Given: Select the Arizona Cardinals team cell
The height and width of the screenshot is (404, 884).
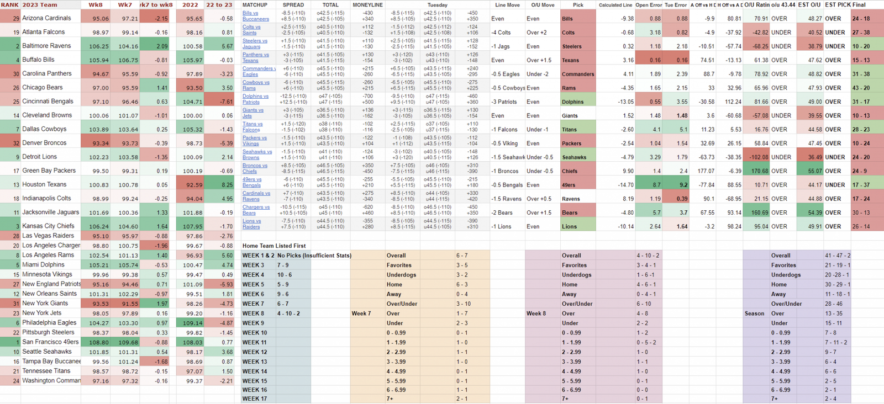Looking at the screenshot, I should [x=46, y=18].
